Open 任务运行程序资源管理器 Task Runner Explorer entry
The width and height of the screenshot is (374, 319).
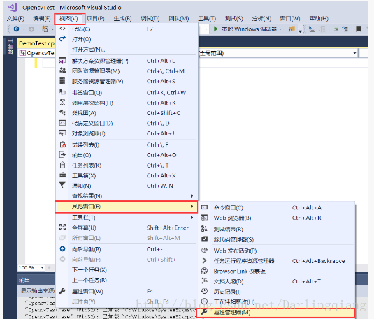[x=277, y=261]
